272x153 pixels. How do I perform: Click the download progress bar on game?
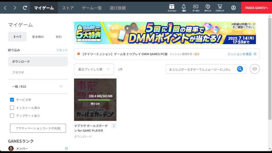pyautogui.click(x=95, y=100)
